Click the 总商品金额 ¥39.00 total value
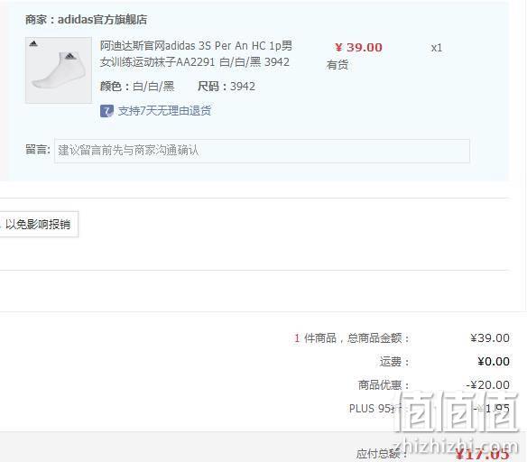This screenshot has height=462, width=527. 490,338
